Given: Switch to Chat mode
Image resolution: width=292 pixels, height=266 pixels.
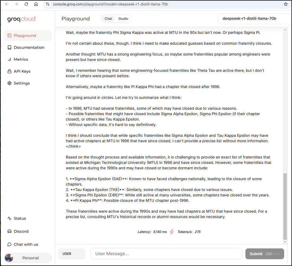Looking at the screenshot, I should click(108, 19).
